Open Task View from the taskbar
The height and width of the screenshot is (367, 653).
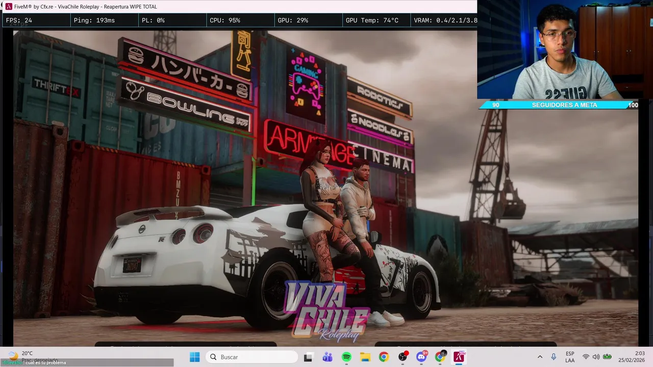(308, 357)
